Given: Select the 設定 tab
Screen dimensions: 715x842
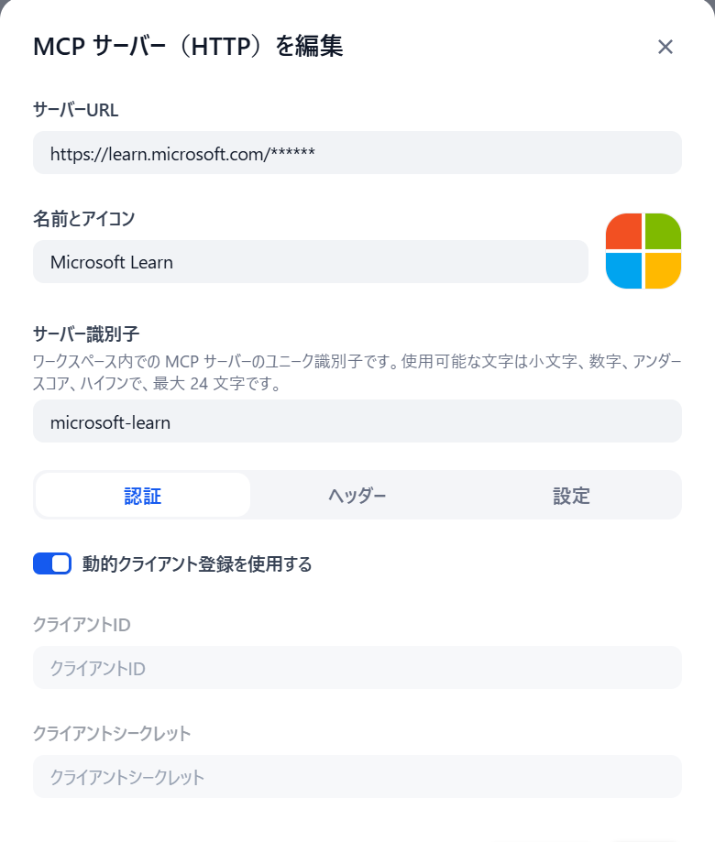Looking at the screenshot, I should 571,496.
